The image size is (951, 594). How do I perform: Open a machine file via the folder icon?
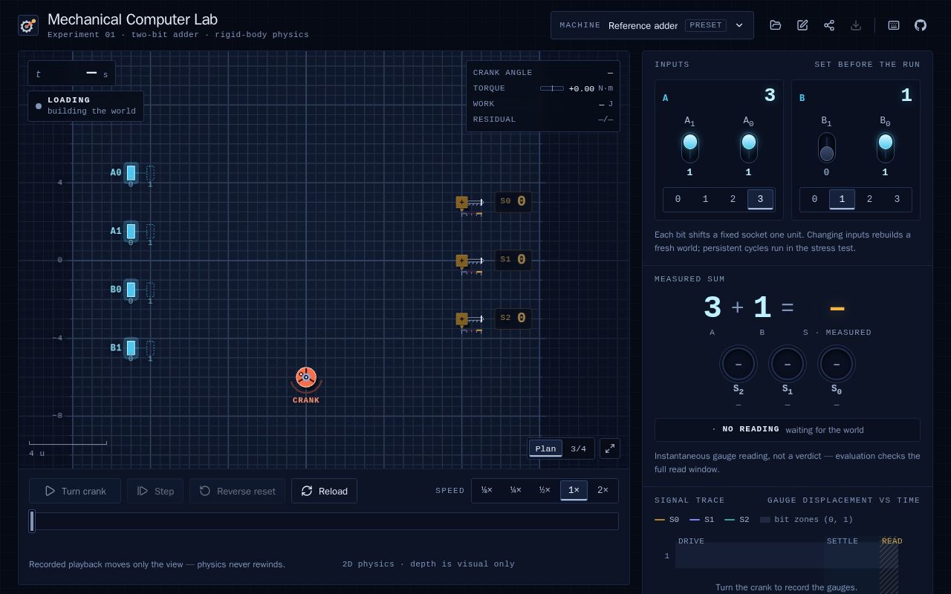(776, 25)
